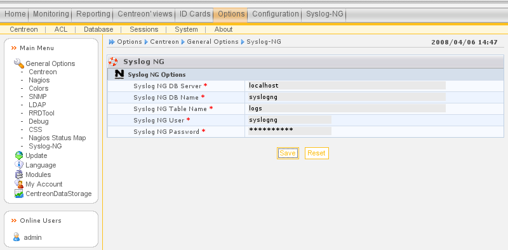Click the Reset button

[x=316, y=153]
